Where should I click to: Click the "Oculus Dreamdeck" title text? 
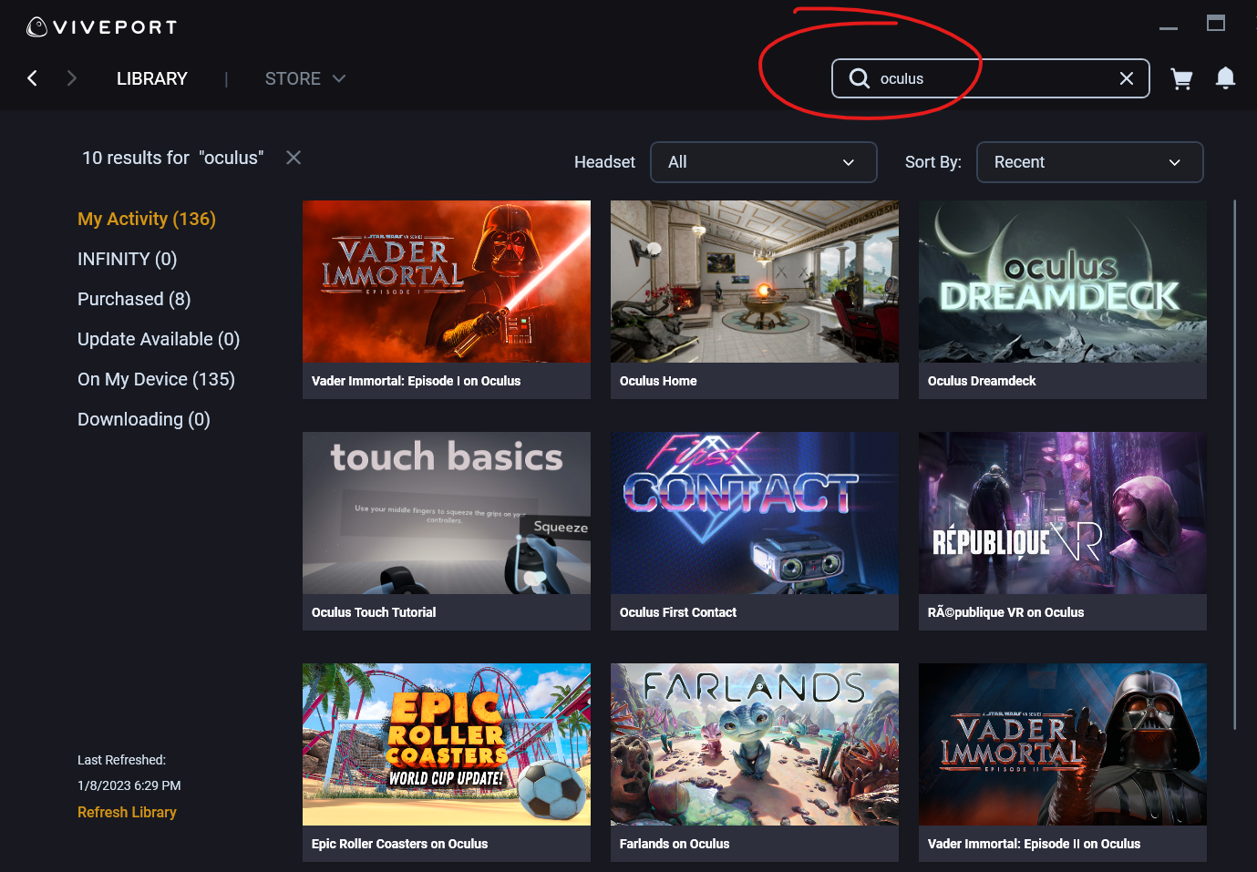pos(982,381)
